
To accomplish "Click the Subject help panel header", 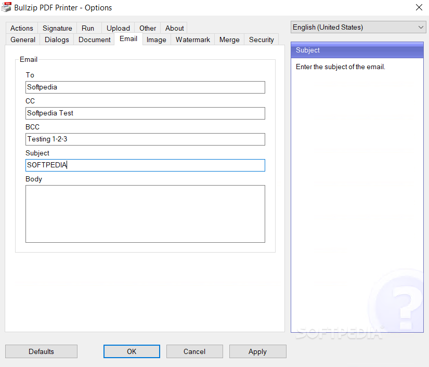I will (357, 50).
